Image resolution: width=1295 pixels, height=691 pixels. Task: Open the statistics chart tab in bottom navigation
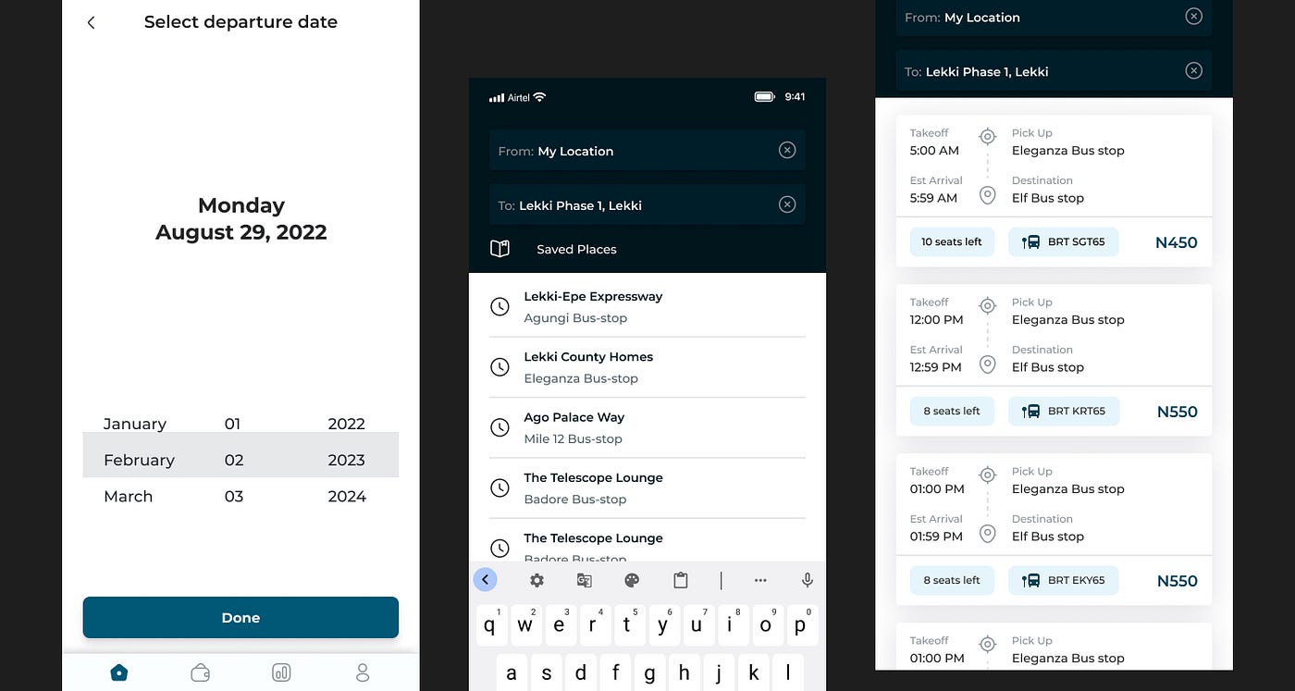281,672
